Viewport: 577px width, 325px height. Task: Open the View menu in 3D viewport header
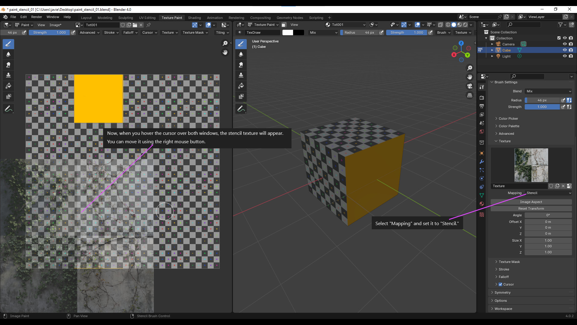coord(294,25)
